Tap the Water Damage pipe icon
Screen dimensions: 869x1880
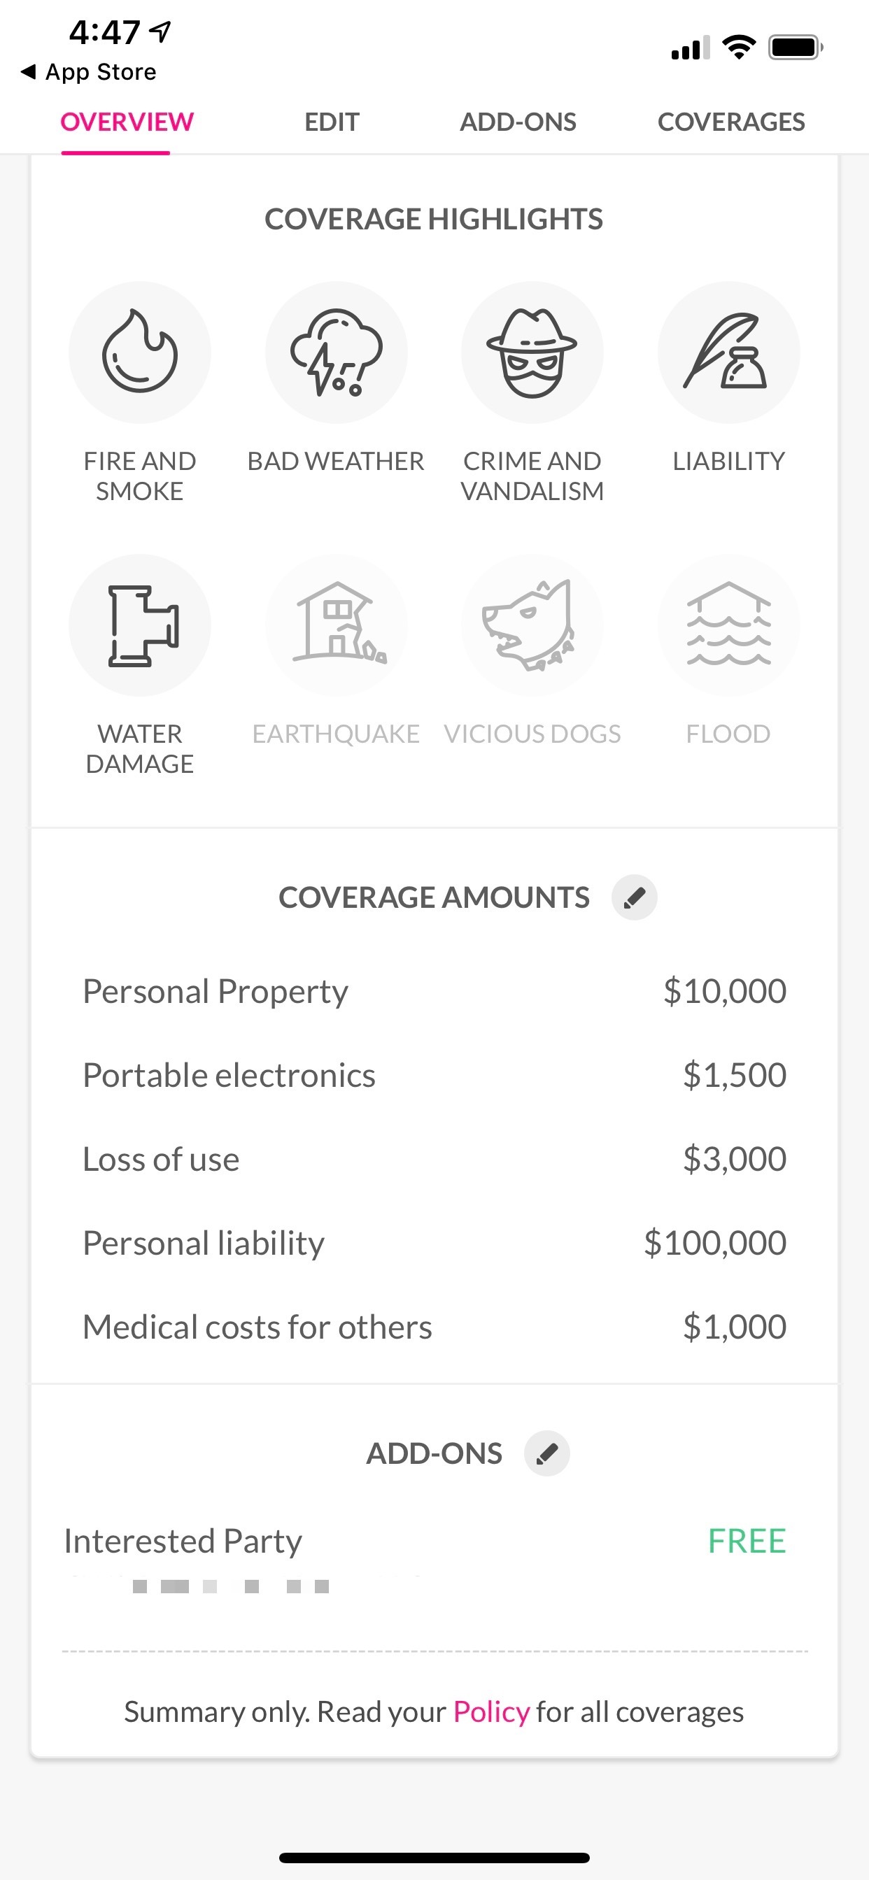tap(139, 625)
